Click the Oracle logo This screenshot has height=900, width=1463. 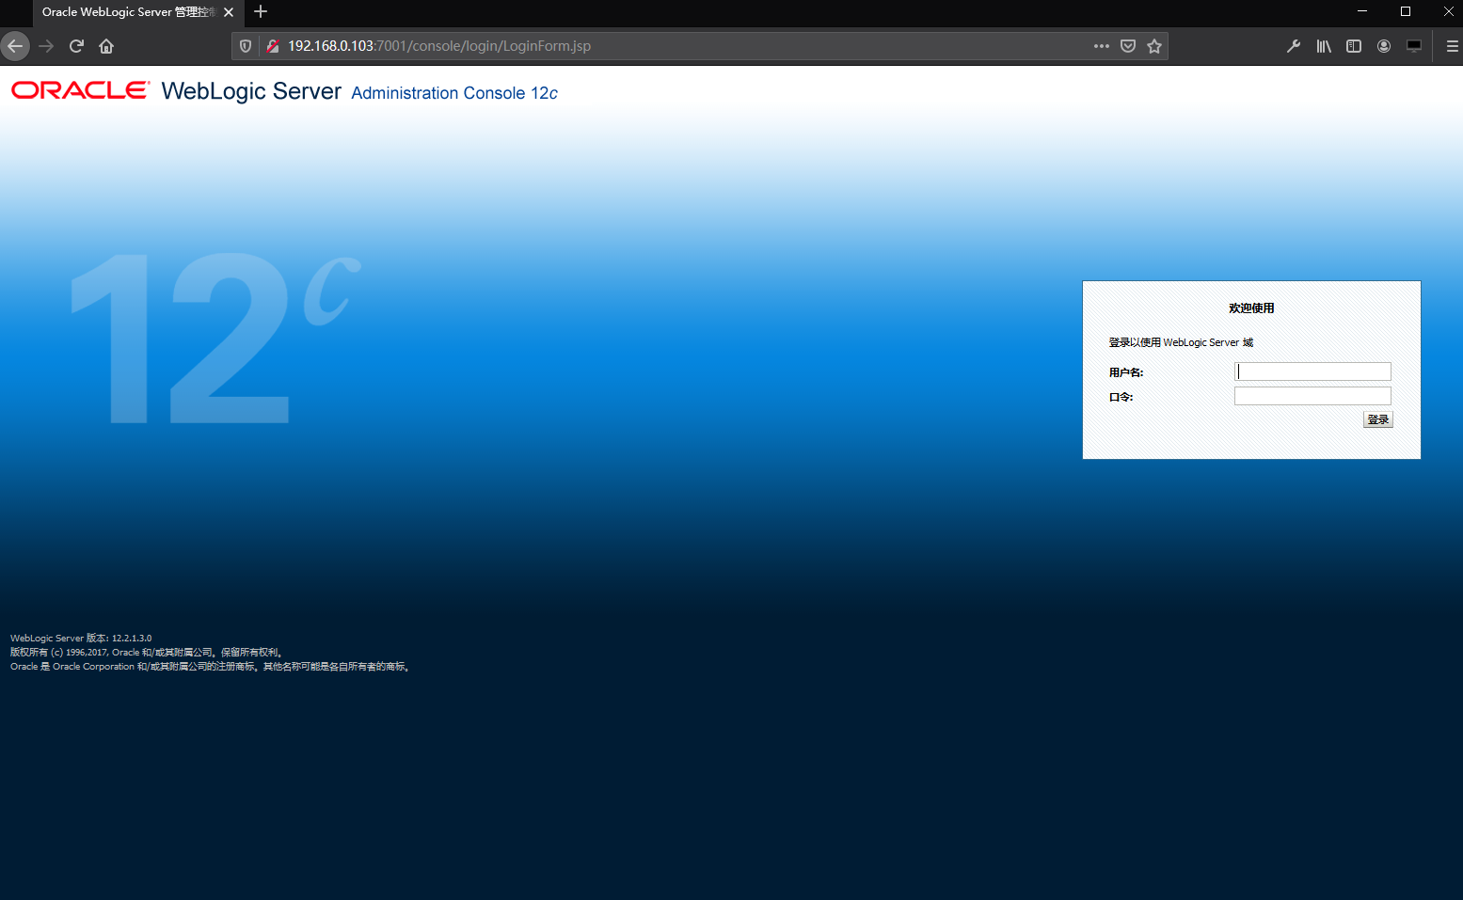80,90
